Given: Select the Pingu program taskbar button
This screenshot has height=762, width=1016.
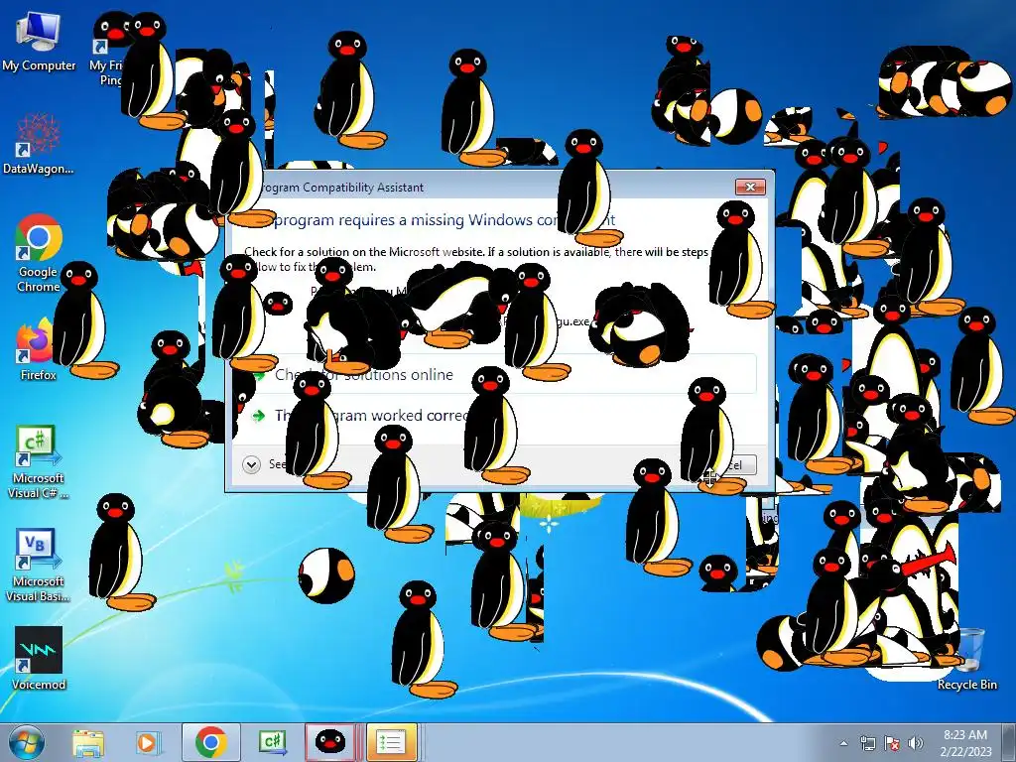Looking at the screenshot, I should [x=329, y=742].
